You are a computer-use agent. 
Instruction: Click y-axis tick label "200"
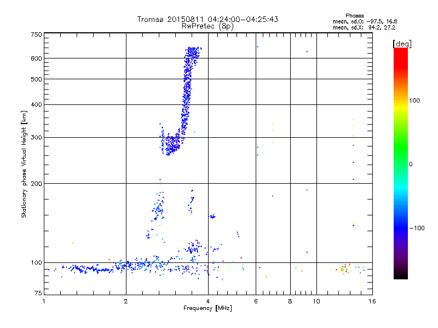pyautogui.click(x=36, y=184)
